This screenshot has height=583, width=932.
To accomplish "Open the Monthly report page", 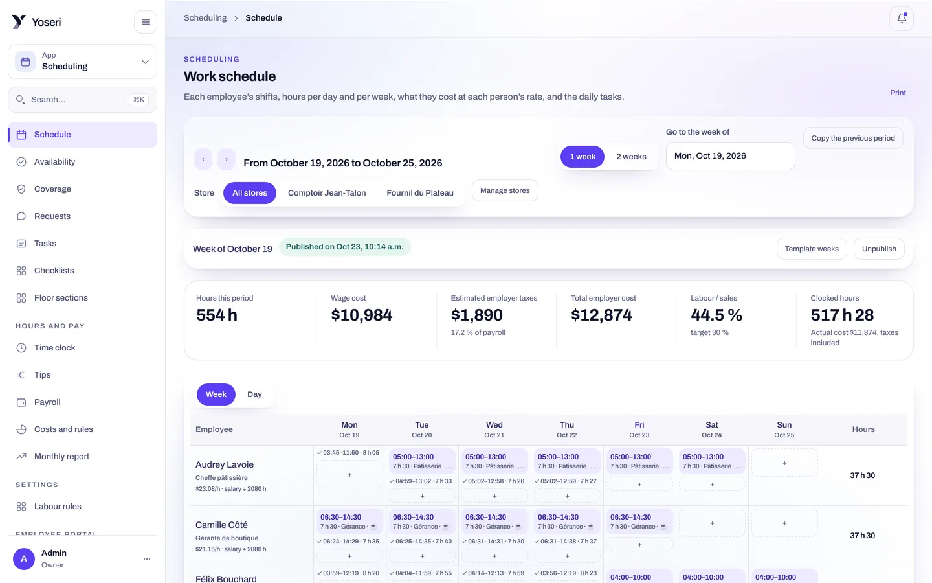I will (83, 457).
